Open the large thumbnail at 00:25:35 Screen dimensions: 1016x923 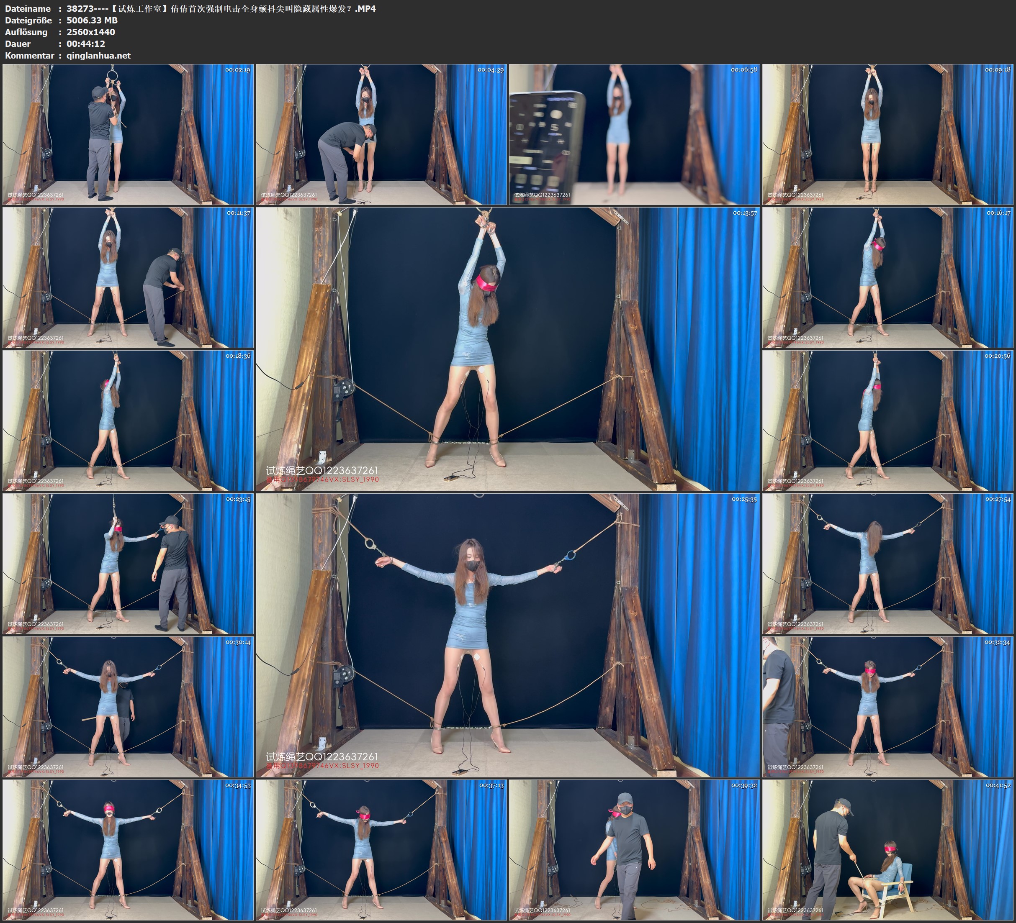(507, 635)
